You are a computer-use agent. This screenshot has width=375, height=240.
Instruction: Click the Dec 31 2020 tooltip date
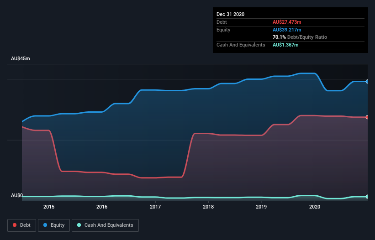(230, 14)
